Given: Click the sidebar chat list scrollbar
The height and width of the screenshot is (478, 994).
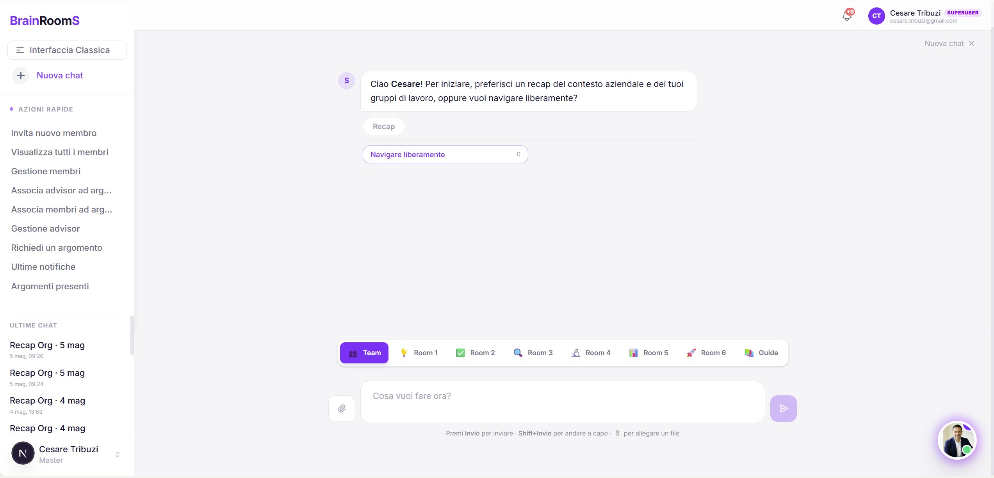Looking at the screenshot, I should [132, 335].
